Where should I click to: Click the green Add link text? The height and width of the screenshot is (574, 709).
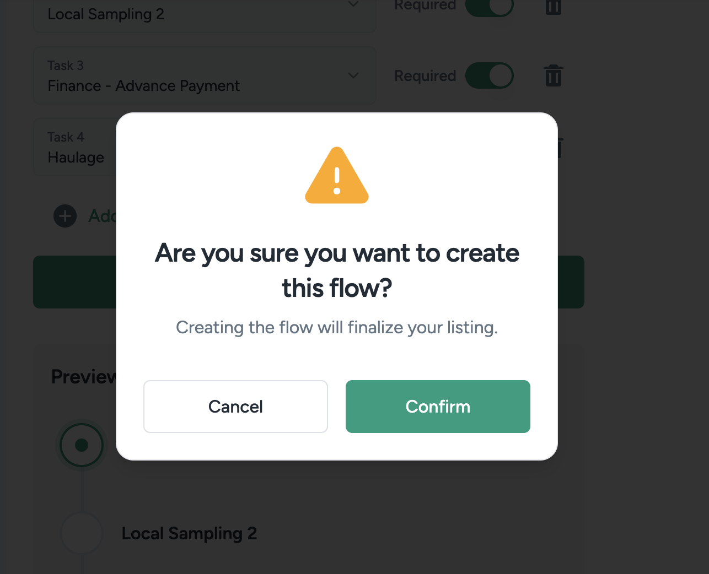click(103, 216)
